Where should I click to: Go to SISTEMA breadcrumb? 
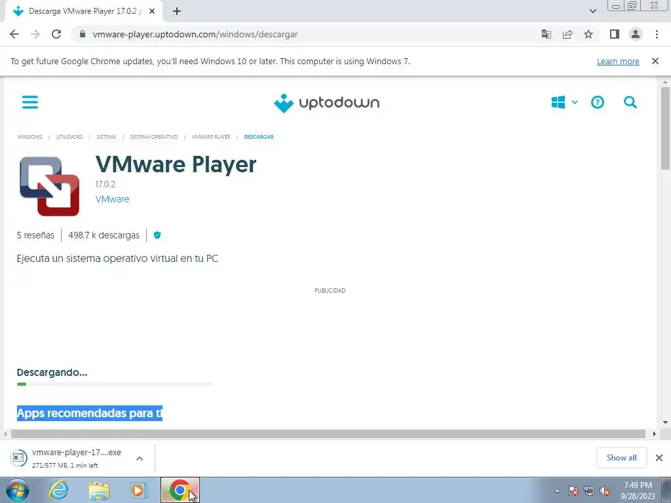(x=106, y=137)
